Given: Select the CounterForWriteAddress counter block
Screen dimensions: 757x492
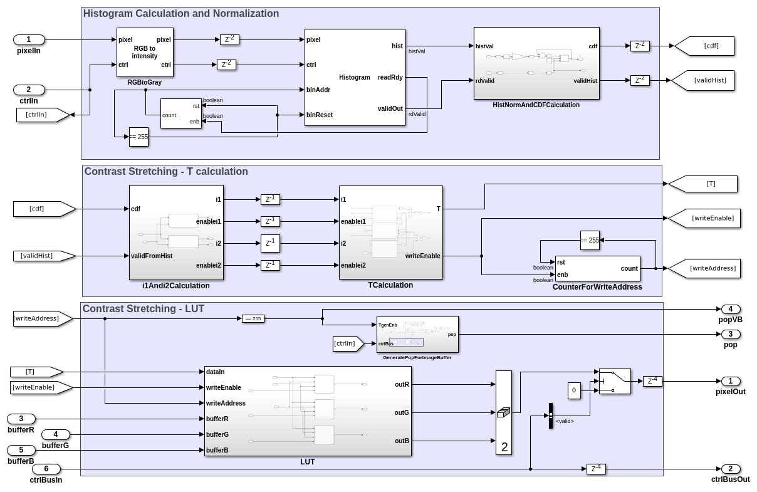Looking at the screenshot, I should [x=597, y=268].
